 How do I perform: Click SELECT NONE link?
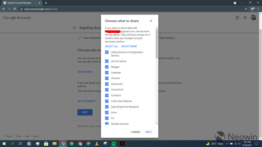tap(129, 46)
